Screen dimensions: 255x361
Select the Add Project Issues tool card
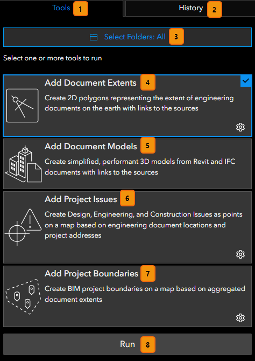(x=127, y=227)
